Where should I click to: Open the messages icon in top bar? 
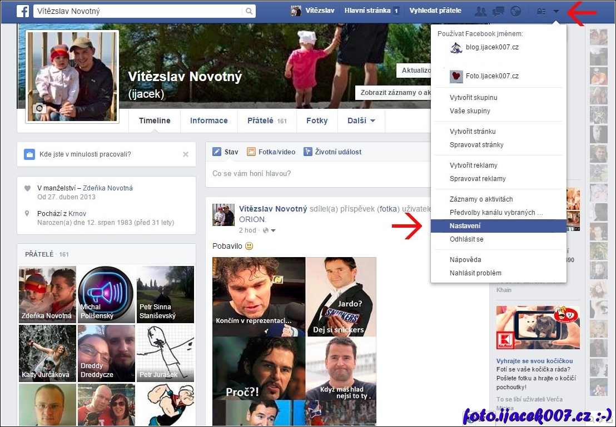pyautogui.click(x=499, y=11)
